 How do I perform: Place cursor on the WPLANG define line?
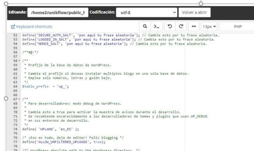[51, 129]
